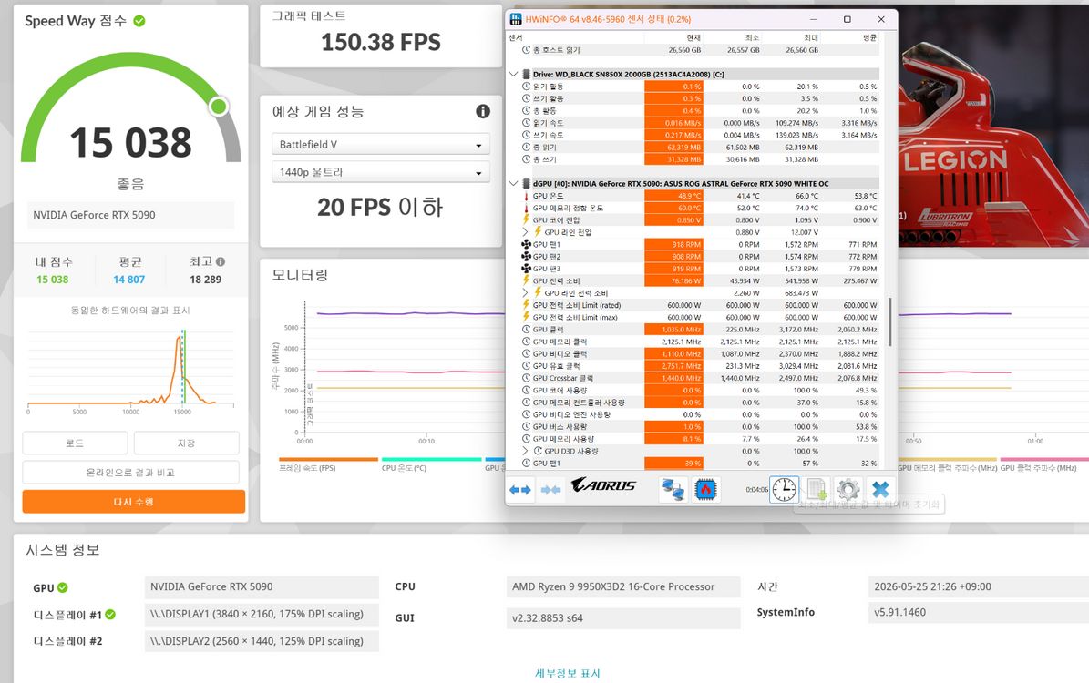Click green dot on score gauge

pos(219,107)
